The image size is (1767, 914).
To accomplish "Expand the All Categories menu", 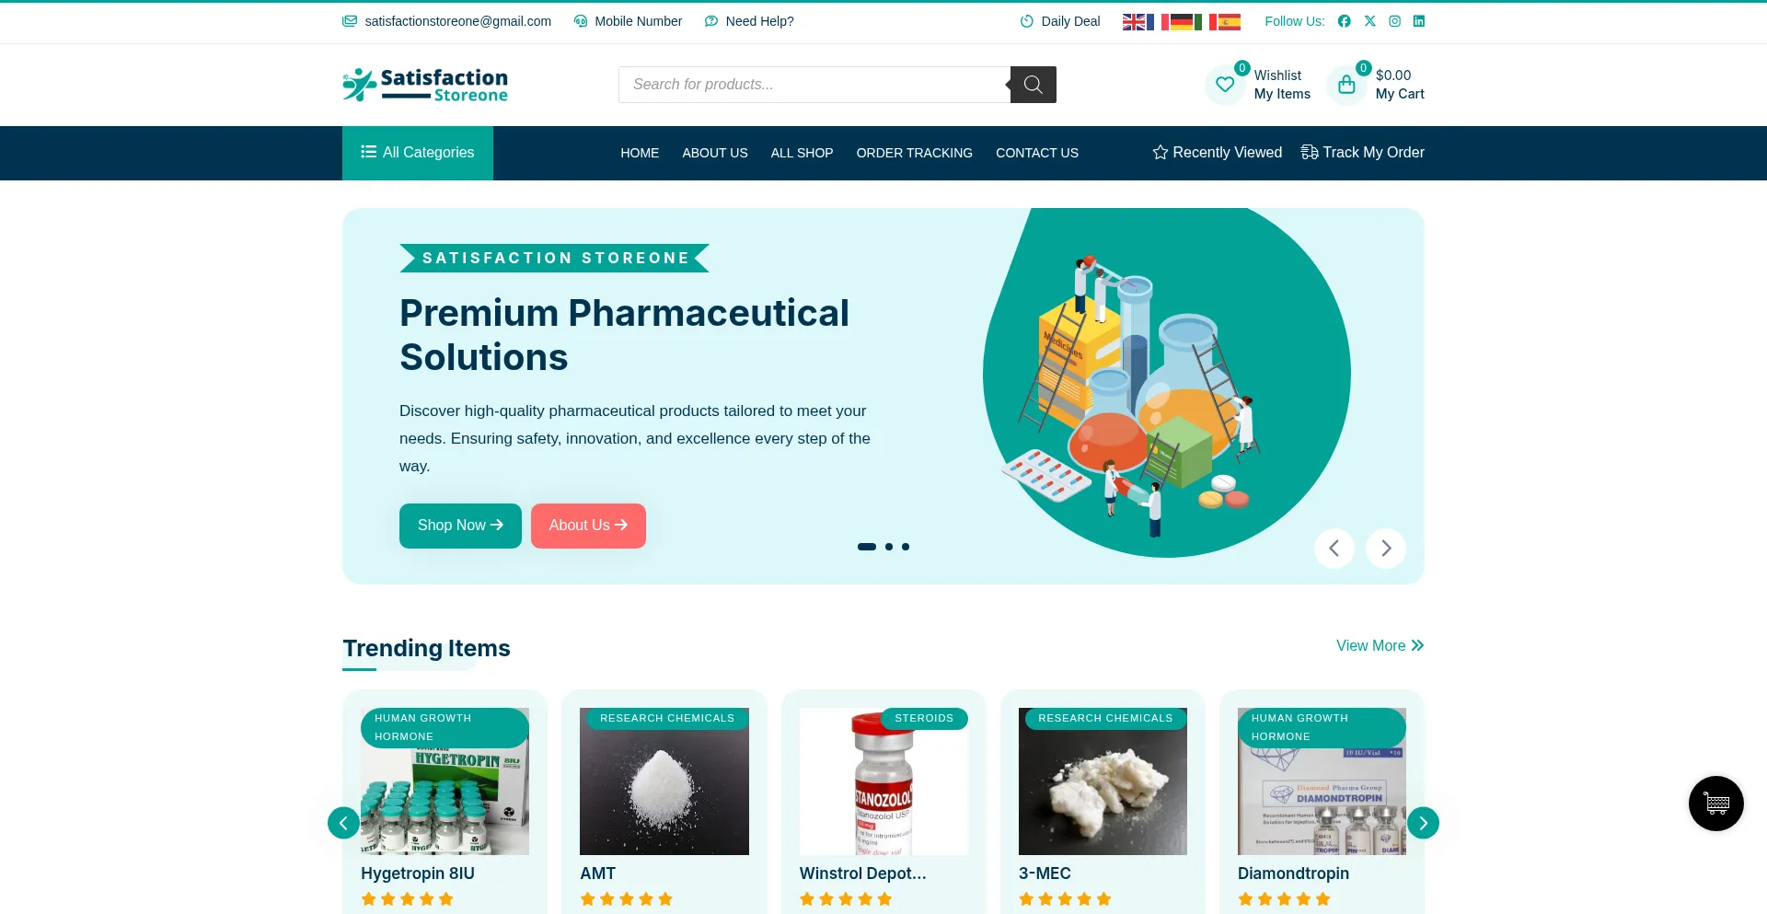I will click(418, 153).
